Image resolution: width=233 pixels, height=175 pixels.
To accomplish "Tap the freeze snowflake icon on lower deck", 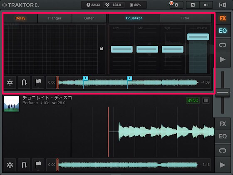I will pos(10,165).
